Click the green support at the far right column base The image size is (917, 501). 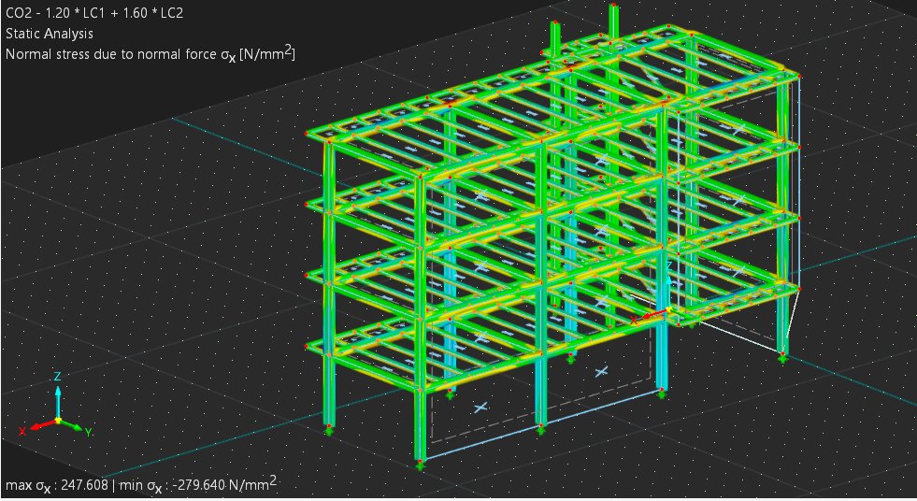(x=783, y=358)
